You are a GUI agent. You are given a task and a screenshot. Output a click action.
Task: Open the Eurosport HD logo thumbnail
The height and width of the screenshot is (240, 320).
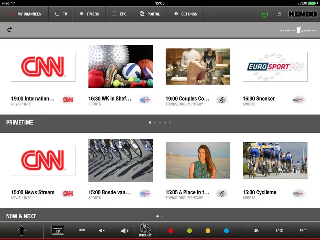pos(275,67)
